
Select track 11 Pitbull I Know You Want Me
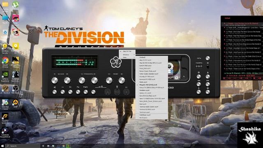coord(242,57)
